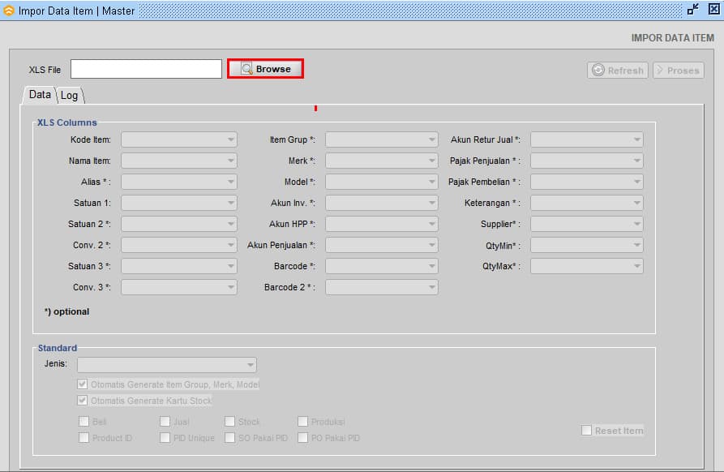Toggle Otomatis Generate Item Group, Merk, Model
The height and width of the screenshot is (472, 724).
[83, 384]
